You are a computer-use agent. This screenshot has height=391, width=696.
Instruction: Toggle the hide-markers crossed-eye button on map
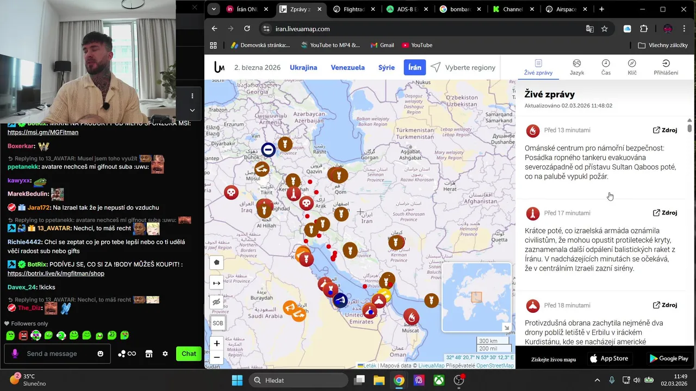tap(217, 302)
